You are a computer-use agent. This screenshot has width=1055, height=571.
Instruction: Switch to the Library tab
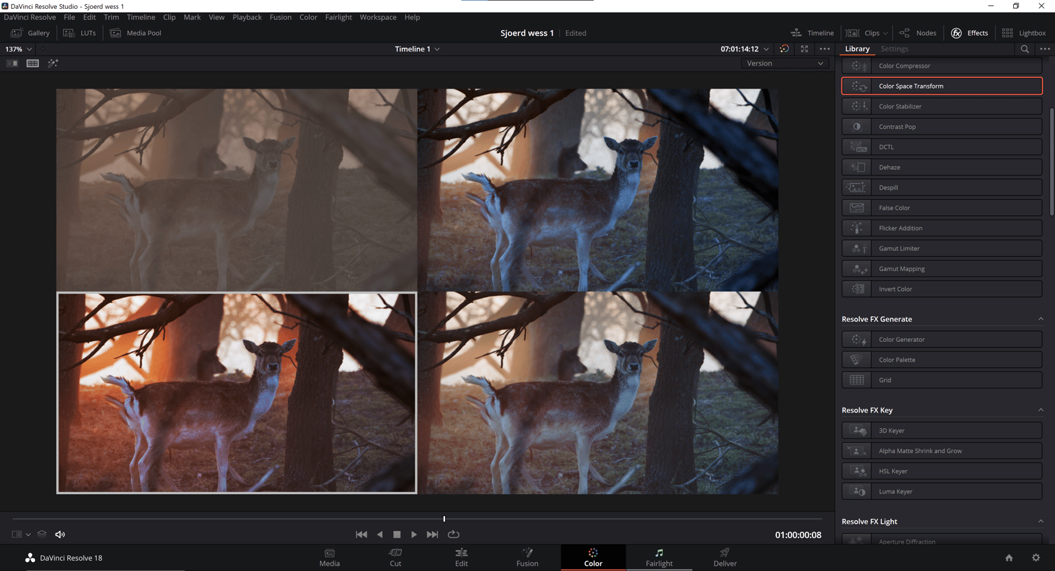857,49
